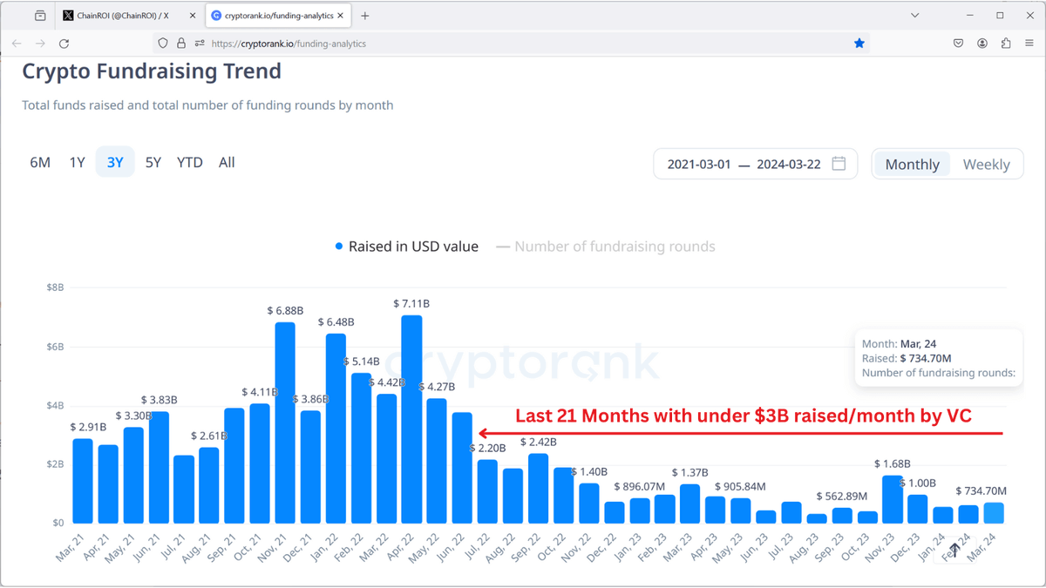Open the Firefox application hamburger menu
1046x588 pixels.
click(1031, 43)
